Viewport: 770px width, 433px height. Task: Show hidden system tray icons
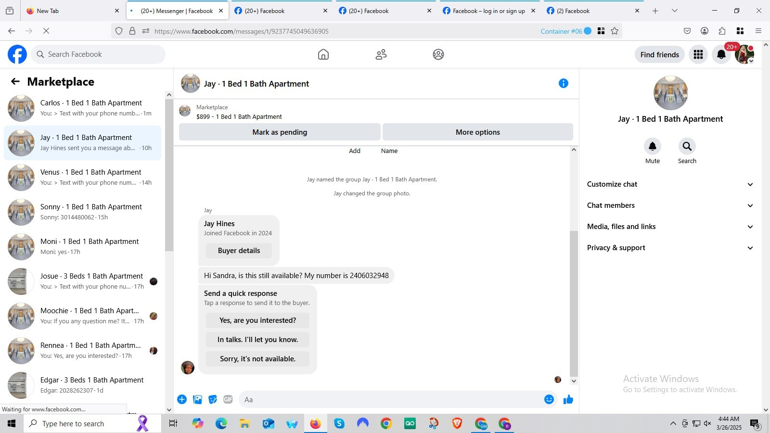click(673, 423)
